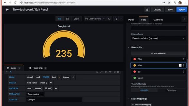Click the Discard button
Image resolution: width=189 pixels, height=106 pixels.
[157, 10]
